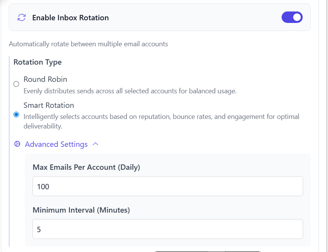Select the Round Robin rotation option
Screen dimensions: 328x252
[x=16, y=84]
